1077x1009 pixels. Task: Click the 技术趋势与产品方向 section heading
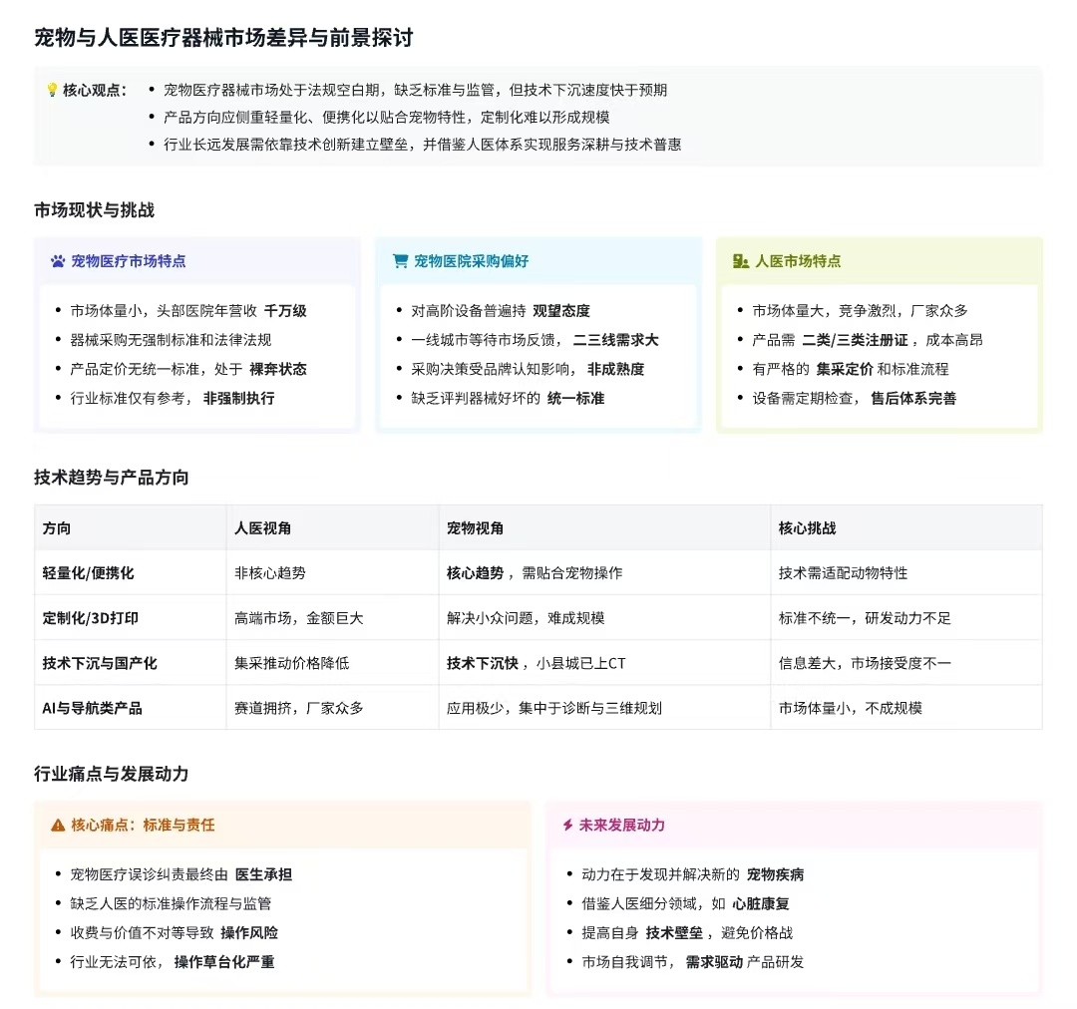pos(112,478)
